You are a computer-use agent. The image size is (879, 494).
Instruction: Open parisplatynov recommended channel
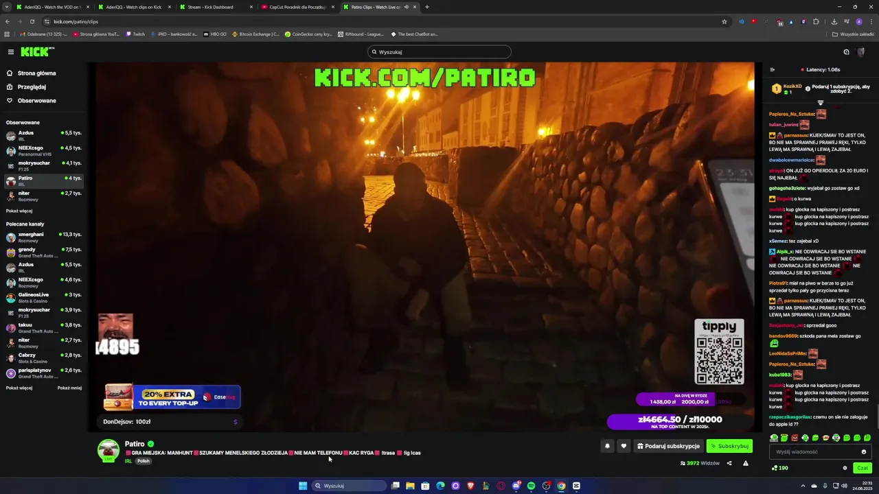(44, 372)
